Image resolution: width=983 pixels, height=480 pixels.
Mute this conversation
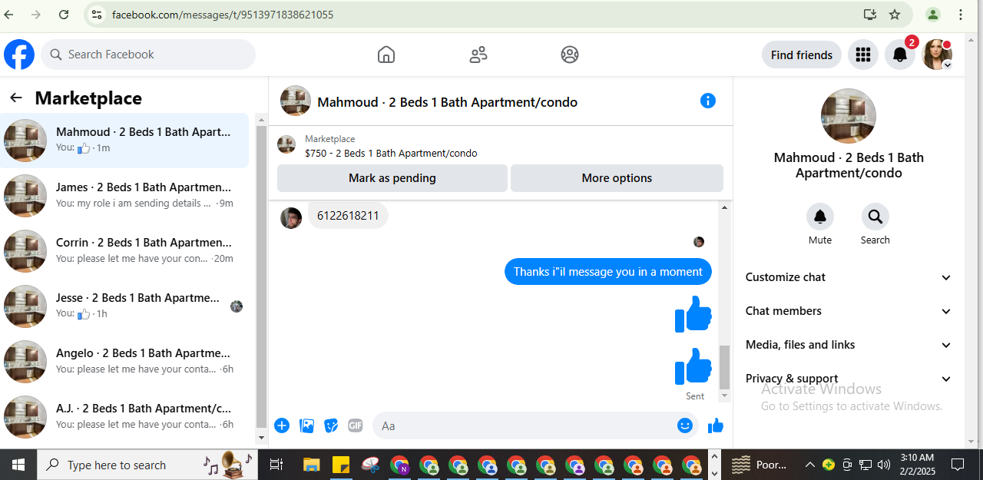tap(820, 217)
